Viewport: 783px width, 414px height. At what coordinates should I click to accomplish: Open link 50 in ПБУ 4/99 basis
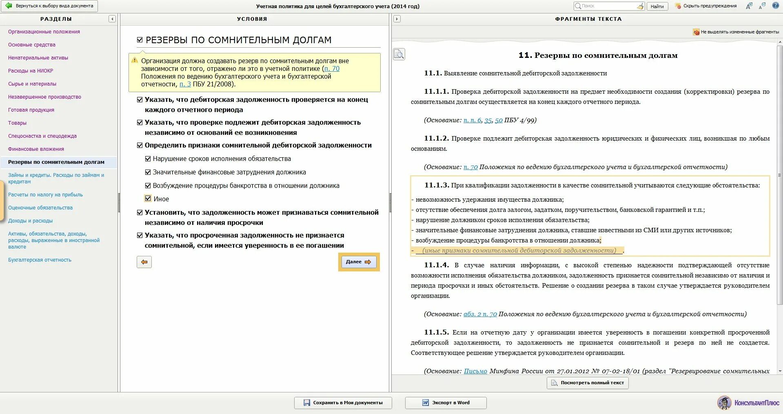coord(499,120)
